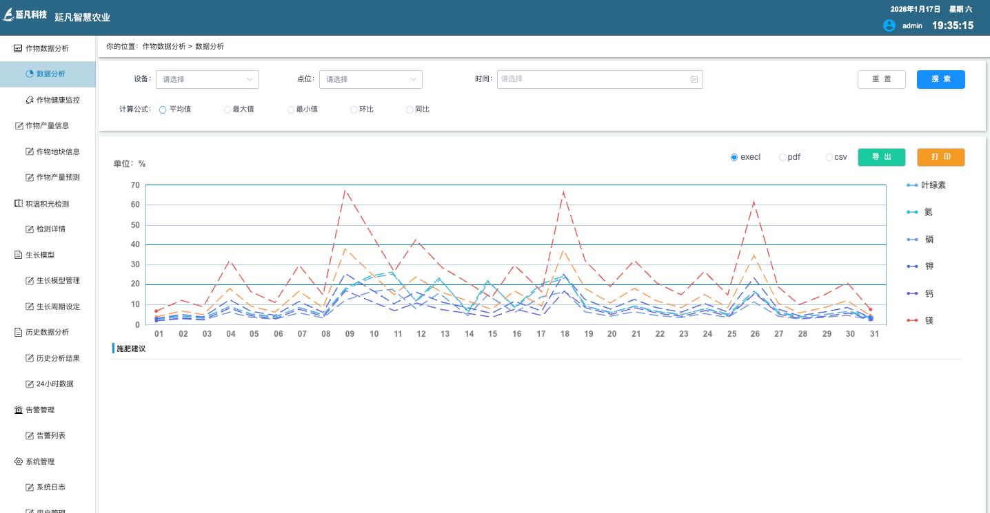
Task: Select the 最大值 formula radio button
Action: (x=228, y=109)
